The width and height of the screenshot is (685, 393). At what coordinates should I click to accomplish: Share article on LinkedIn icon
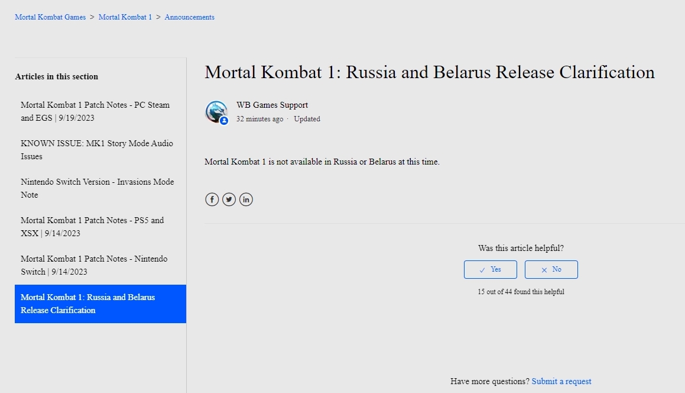pos(246,199)
